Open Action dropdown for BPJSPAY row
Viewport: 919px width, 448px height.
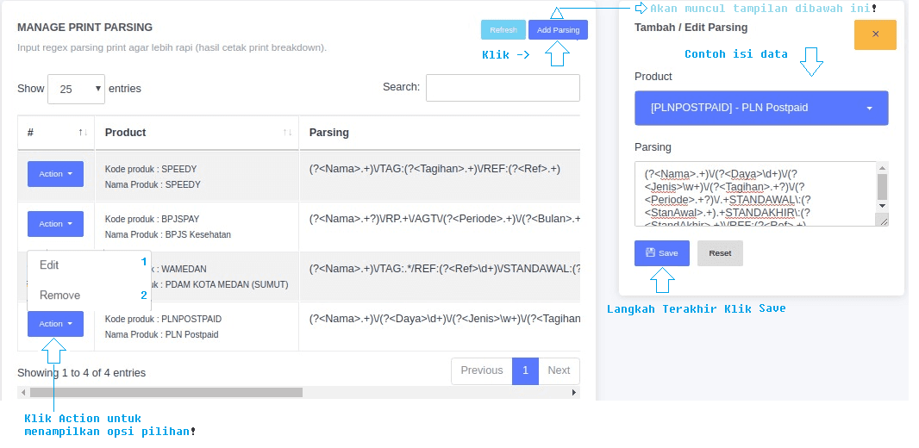pyautogui.click(x=55, y=224)
